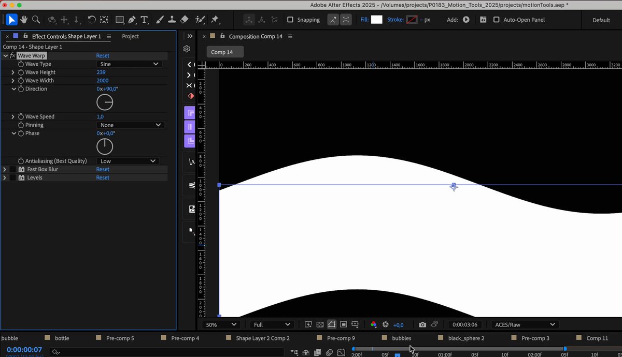
Task: Reset the Fast Box Blur effect
Action: click(103, 169)
